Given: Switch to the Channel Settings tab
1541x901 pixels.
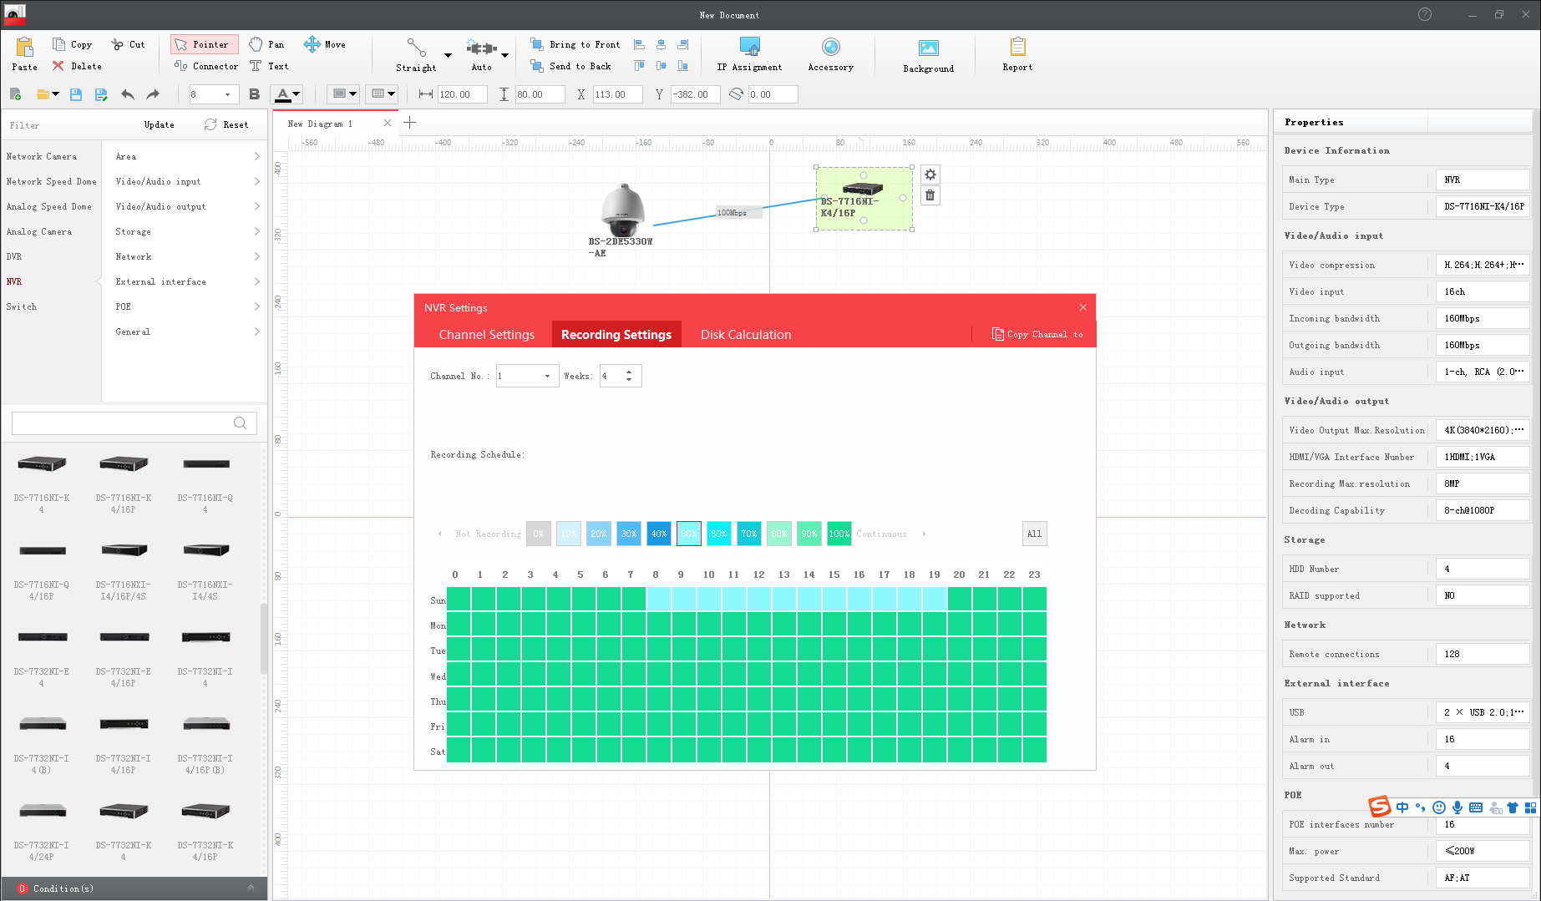Looking at the screenshot, I should (487, 334).
